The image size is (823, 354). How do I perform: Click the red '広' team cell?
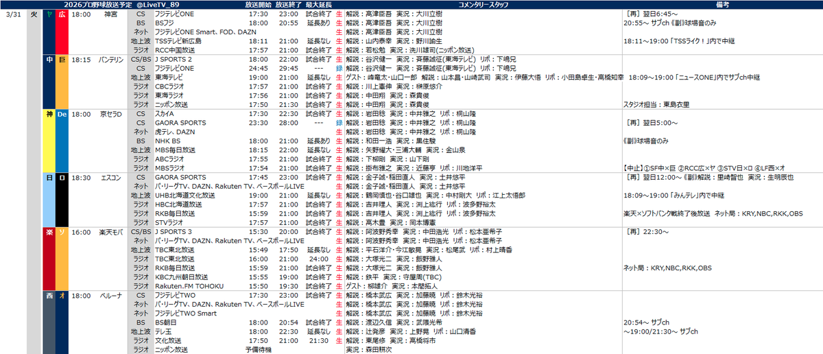[x=61, y=32]
